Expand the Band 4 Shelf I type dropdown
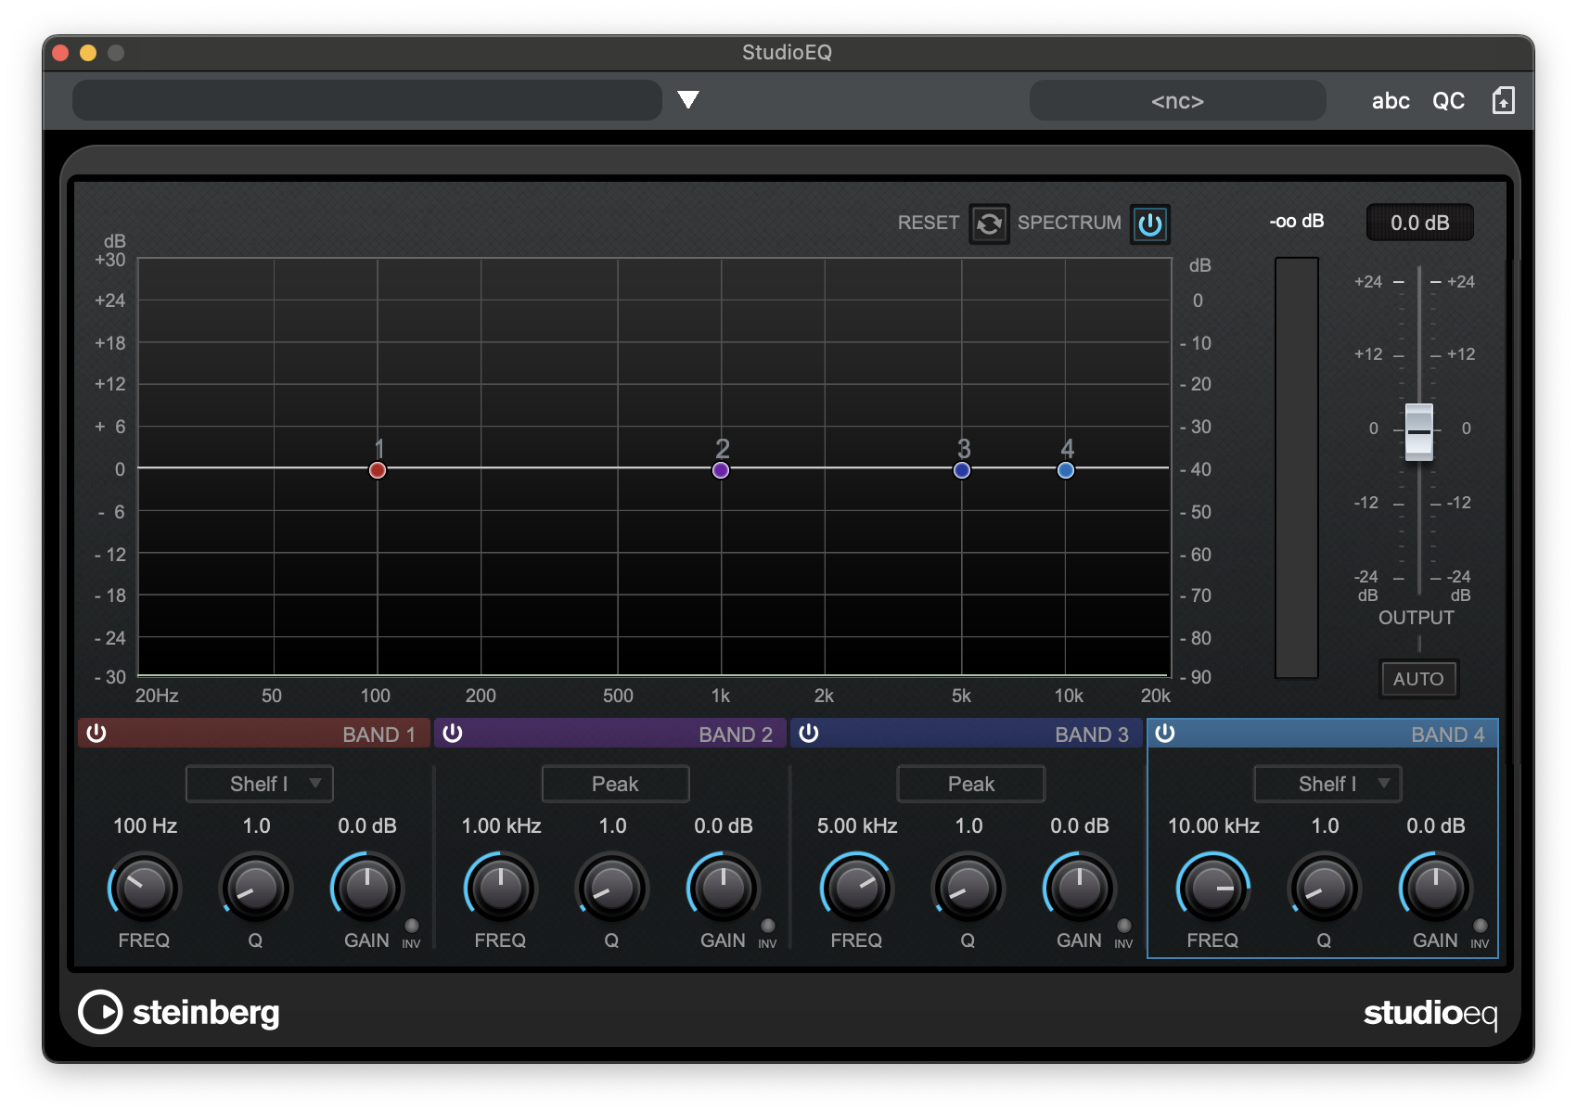The image size is (1577, 1113). tap(1327, 784)
